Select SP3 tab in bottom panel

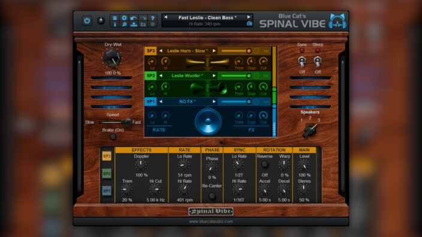click(x=107, y=156)
